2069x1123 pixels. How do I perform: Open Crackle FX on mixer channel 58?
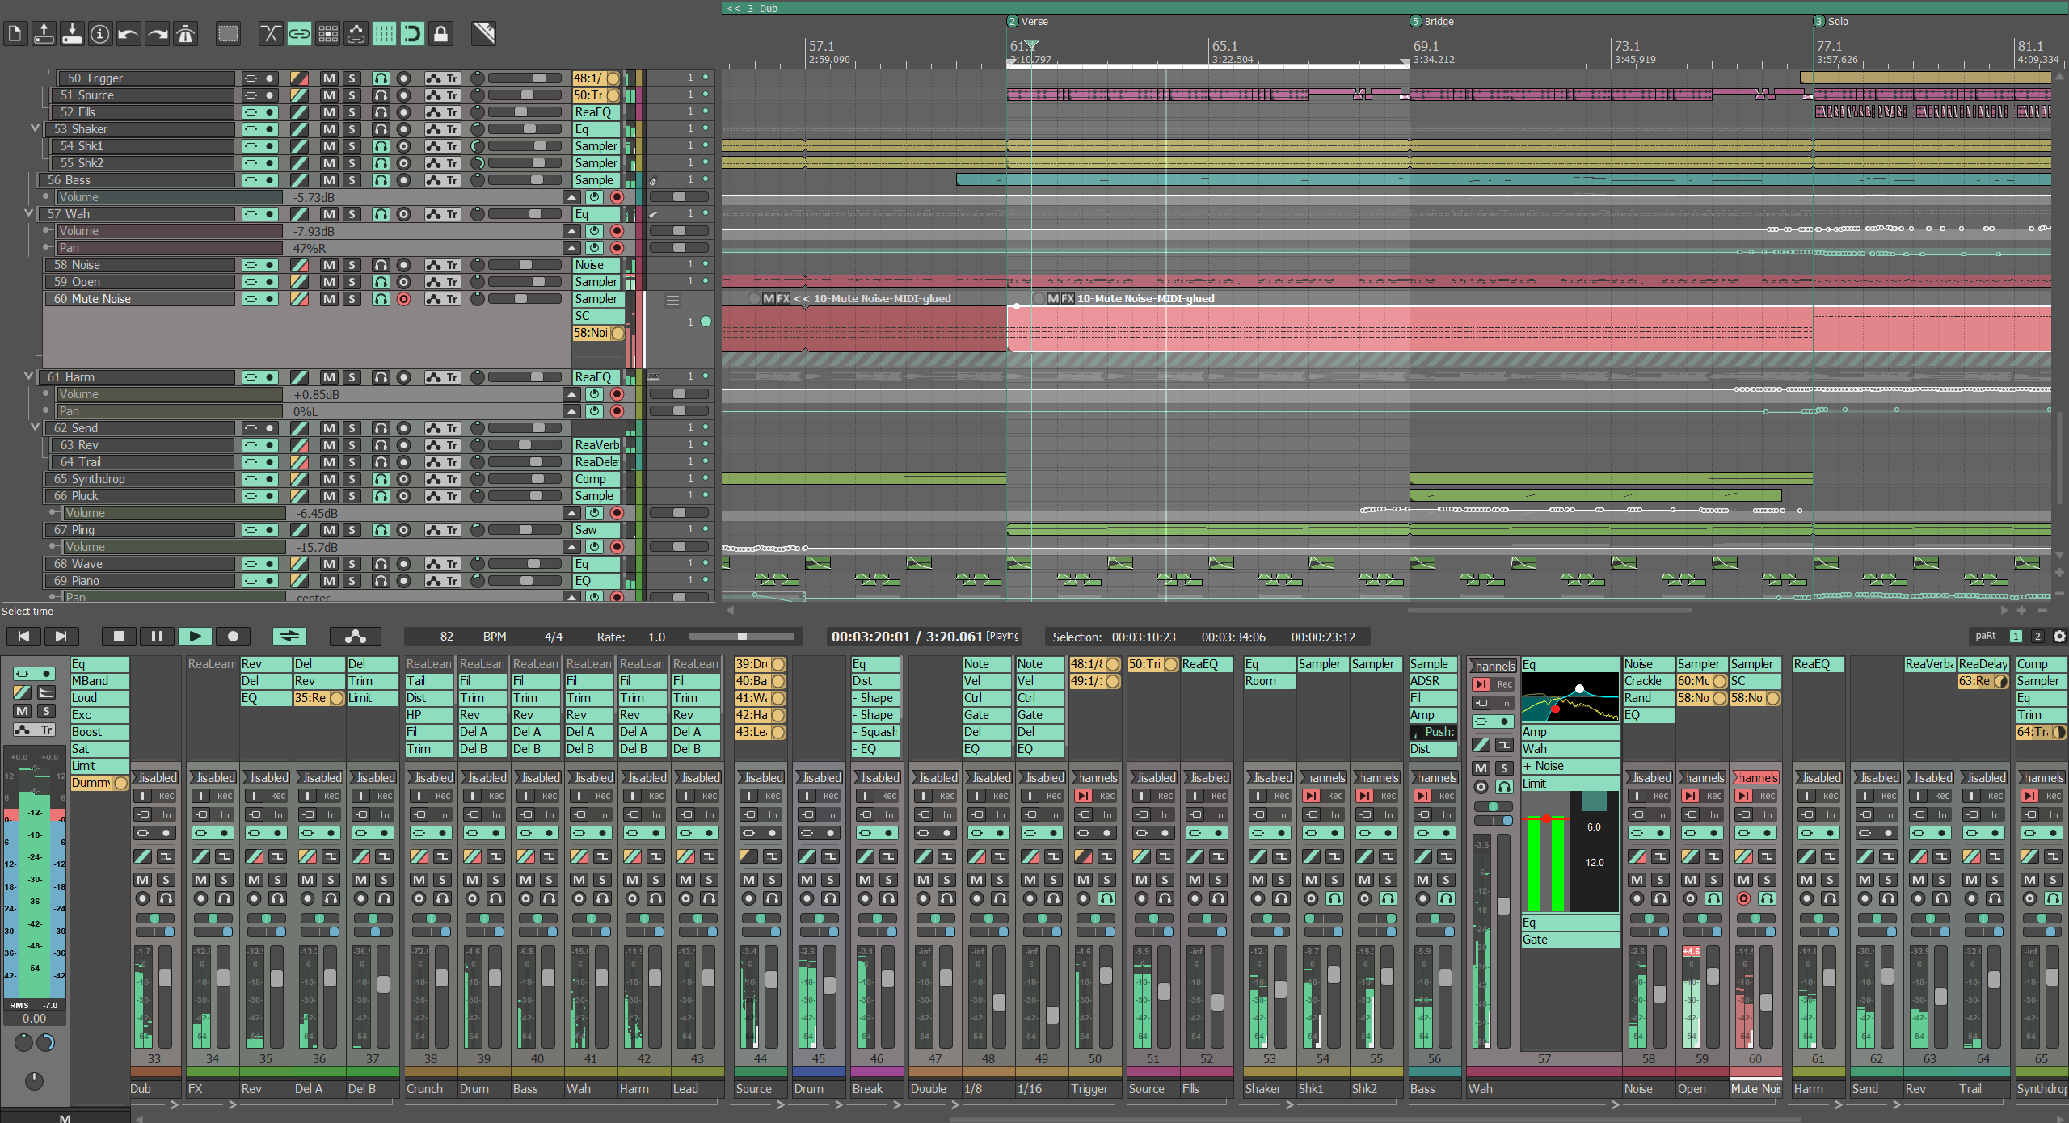pos(1648,681)
